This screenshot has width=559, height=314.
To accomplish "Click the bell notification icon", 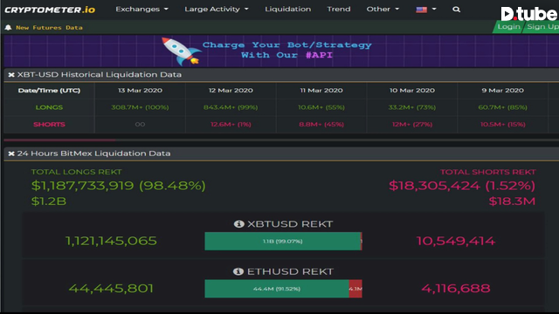I will (x=8, y=27).
